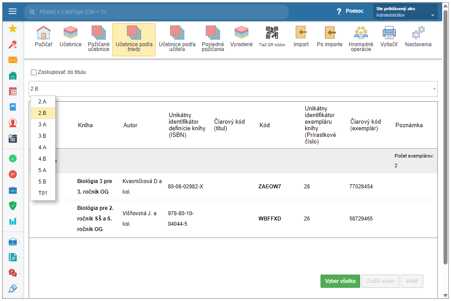Click the Import arrow icon
The width and height of the screenshot is (451, 301).
coord(301,33)
